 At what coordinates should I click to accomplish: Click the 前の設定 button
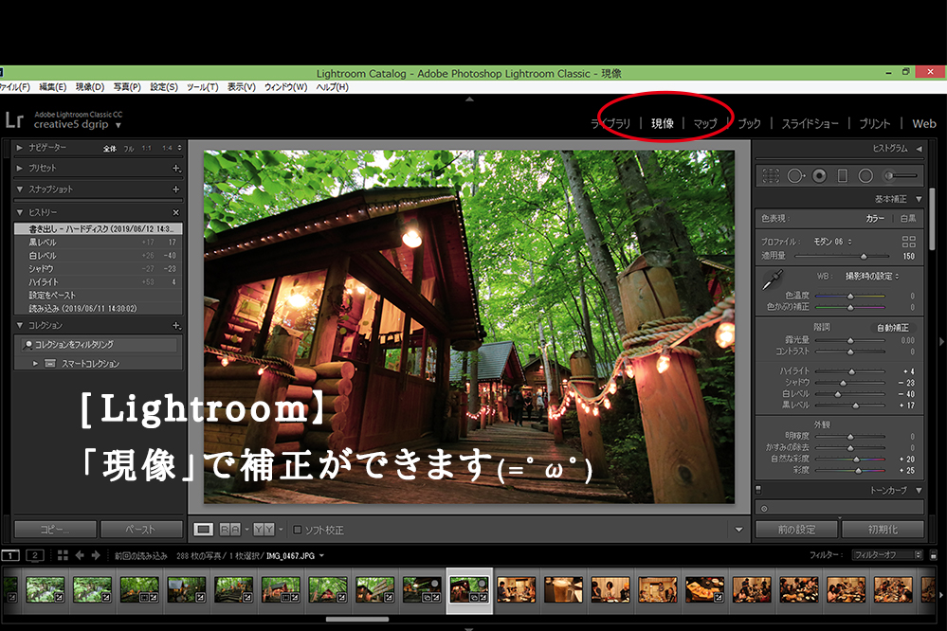coord(796,530)
